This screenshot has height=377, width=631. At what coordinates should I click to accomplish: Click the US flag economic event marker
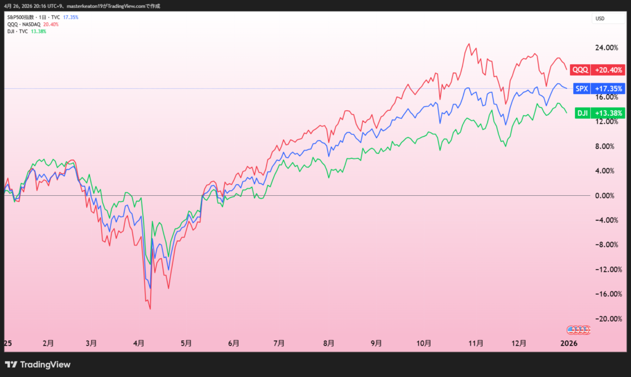pyautogui.click(x=578, y=330)
